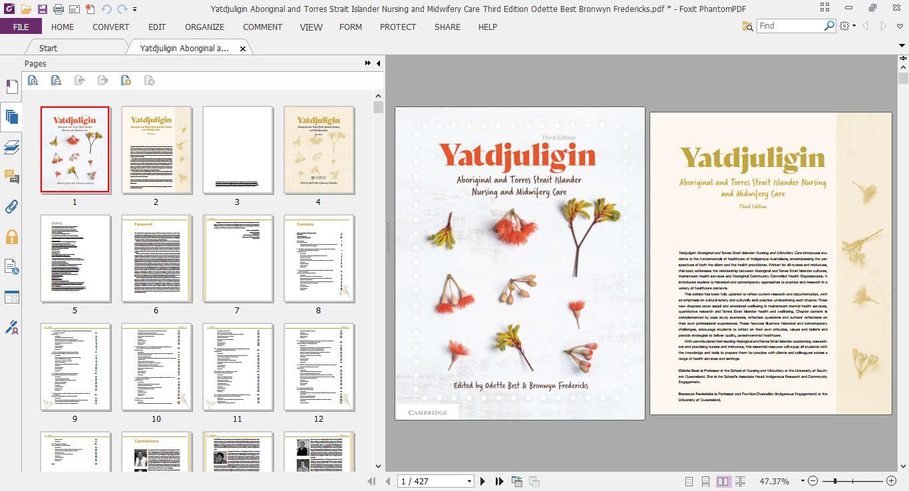Switch to continuous page view mode

point(706,481)
